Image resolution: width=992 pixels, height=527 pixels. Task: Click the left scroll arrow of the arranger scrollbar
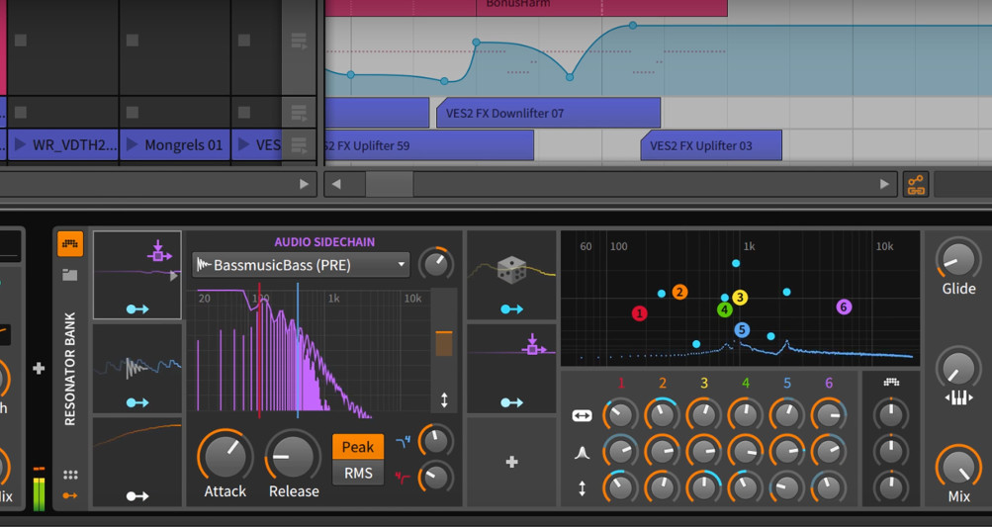pos(336,184)
